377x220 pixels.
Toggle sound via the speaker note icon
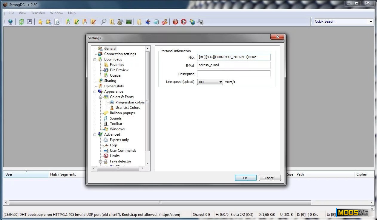click(200, 22)
